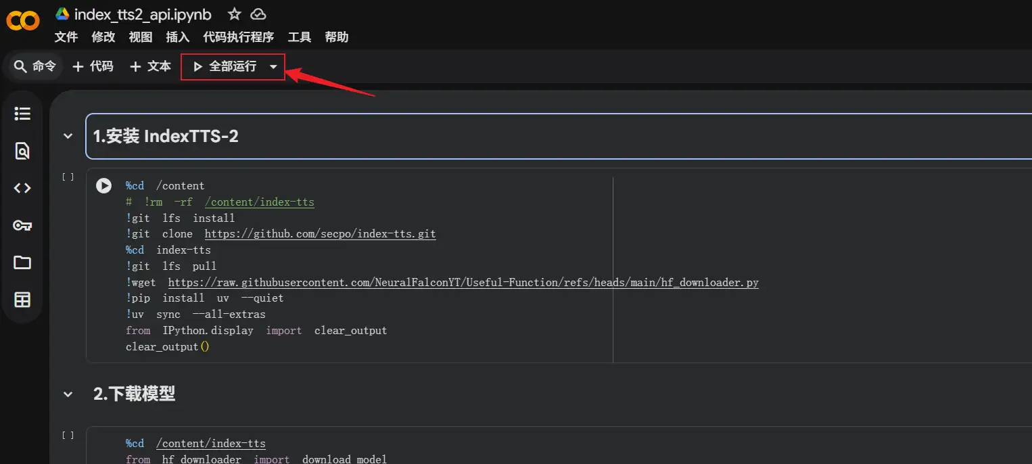The height and width of the screenshot is (464, 1032).
Task: Open the 文件 menu
Action: [x=66, y=37]
